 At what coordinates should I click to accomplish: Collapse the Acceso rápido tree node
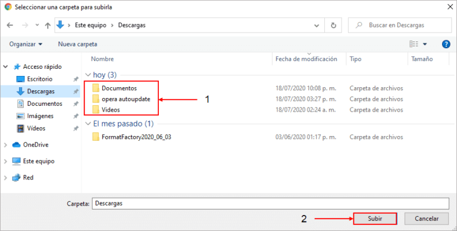click(5, 67)
